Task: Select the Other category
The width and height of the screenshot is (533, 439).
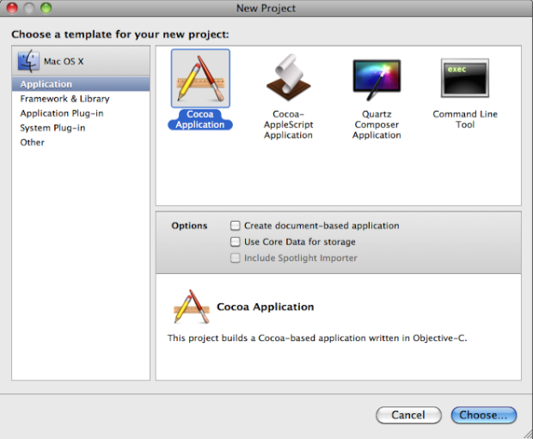Action: [x=81, y=143]
